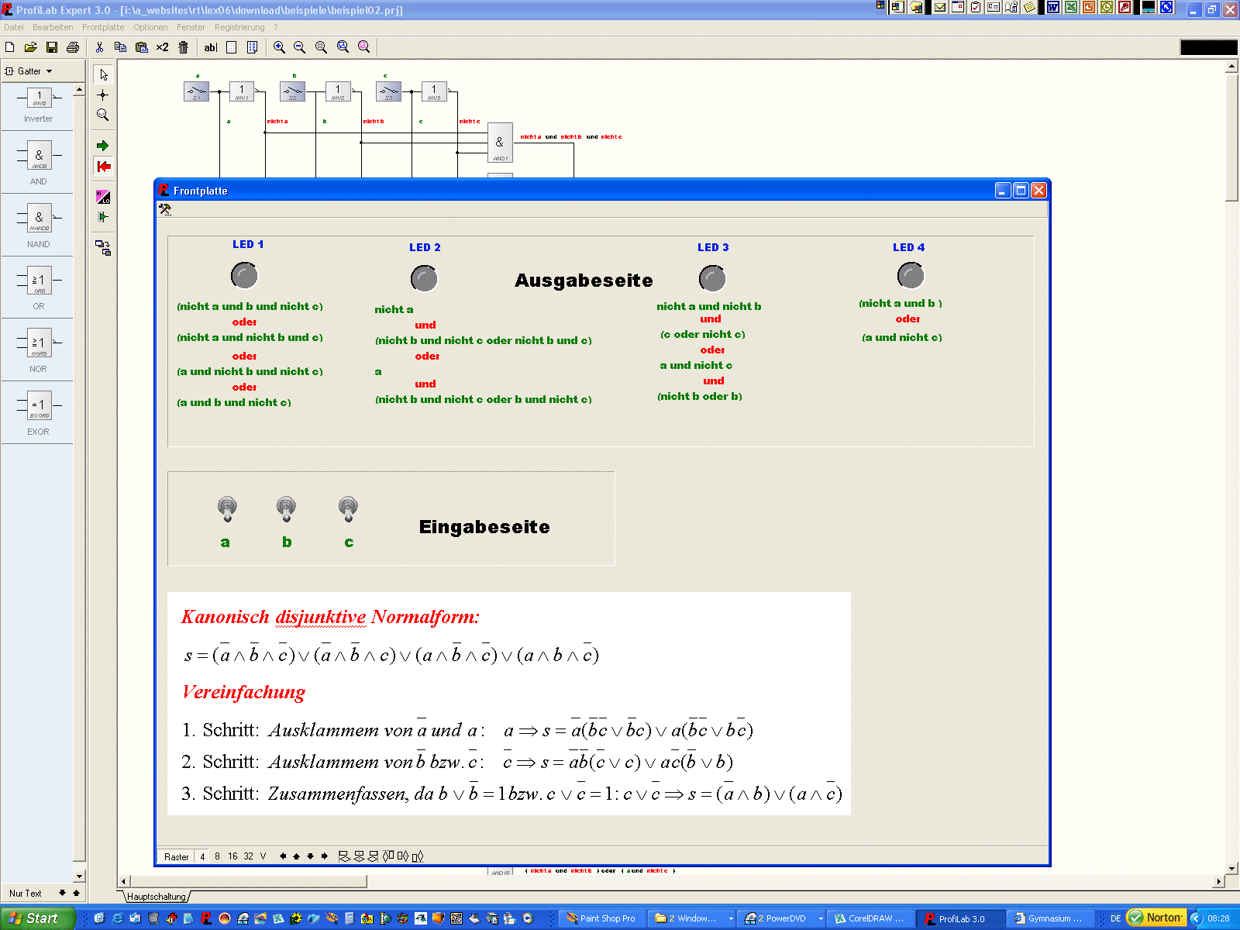
Task: Toggle the HI/LO level display icon
Action: (103, 197)
